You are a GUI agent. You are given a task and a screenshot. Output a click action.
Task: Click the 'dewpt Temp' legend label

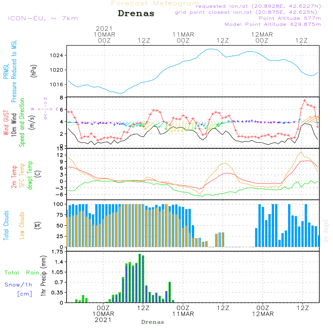30,175
